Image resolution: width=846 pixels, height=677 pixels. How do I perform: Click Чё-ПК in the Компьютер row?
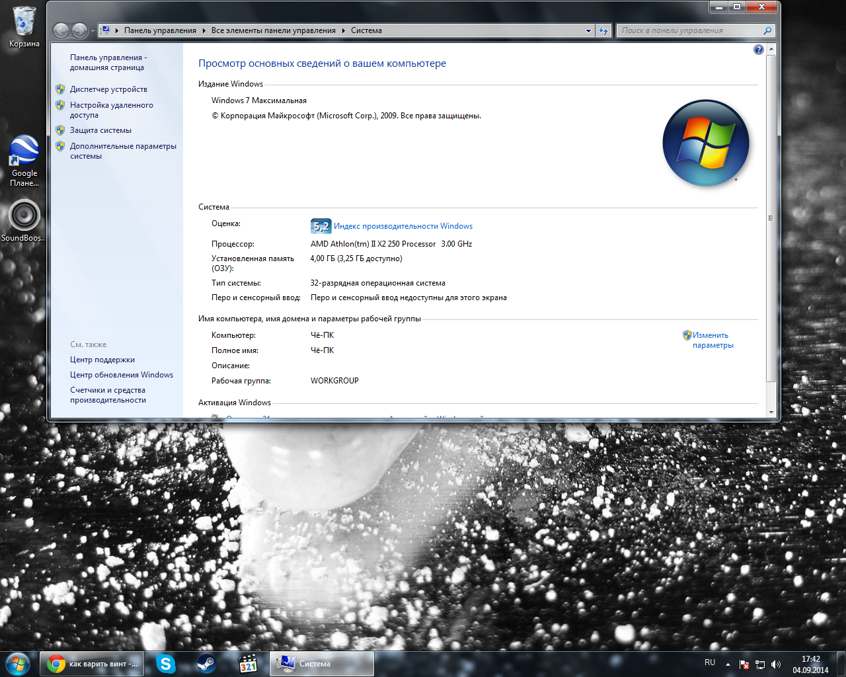click(323, 335)
